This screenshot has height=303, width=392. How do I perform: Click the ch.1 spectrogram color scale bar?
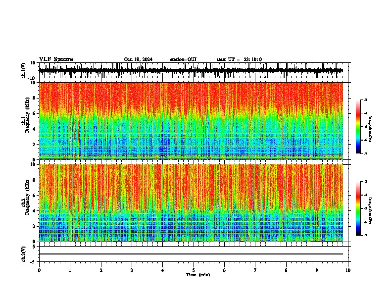(x=358, y=127)
